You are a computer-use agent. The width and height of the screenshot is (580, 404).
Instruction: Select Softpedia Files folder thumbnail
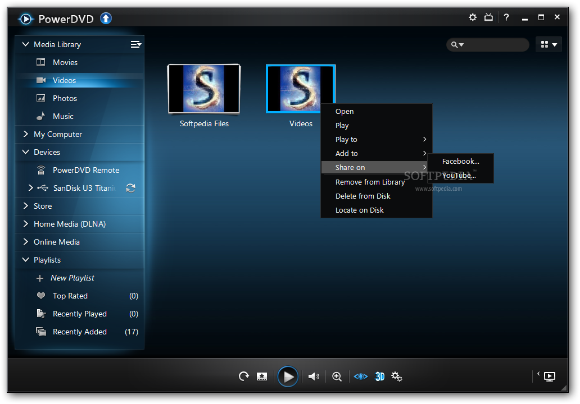[x=204, y=89]
